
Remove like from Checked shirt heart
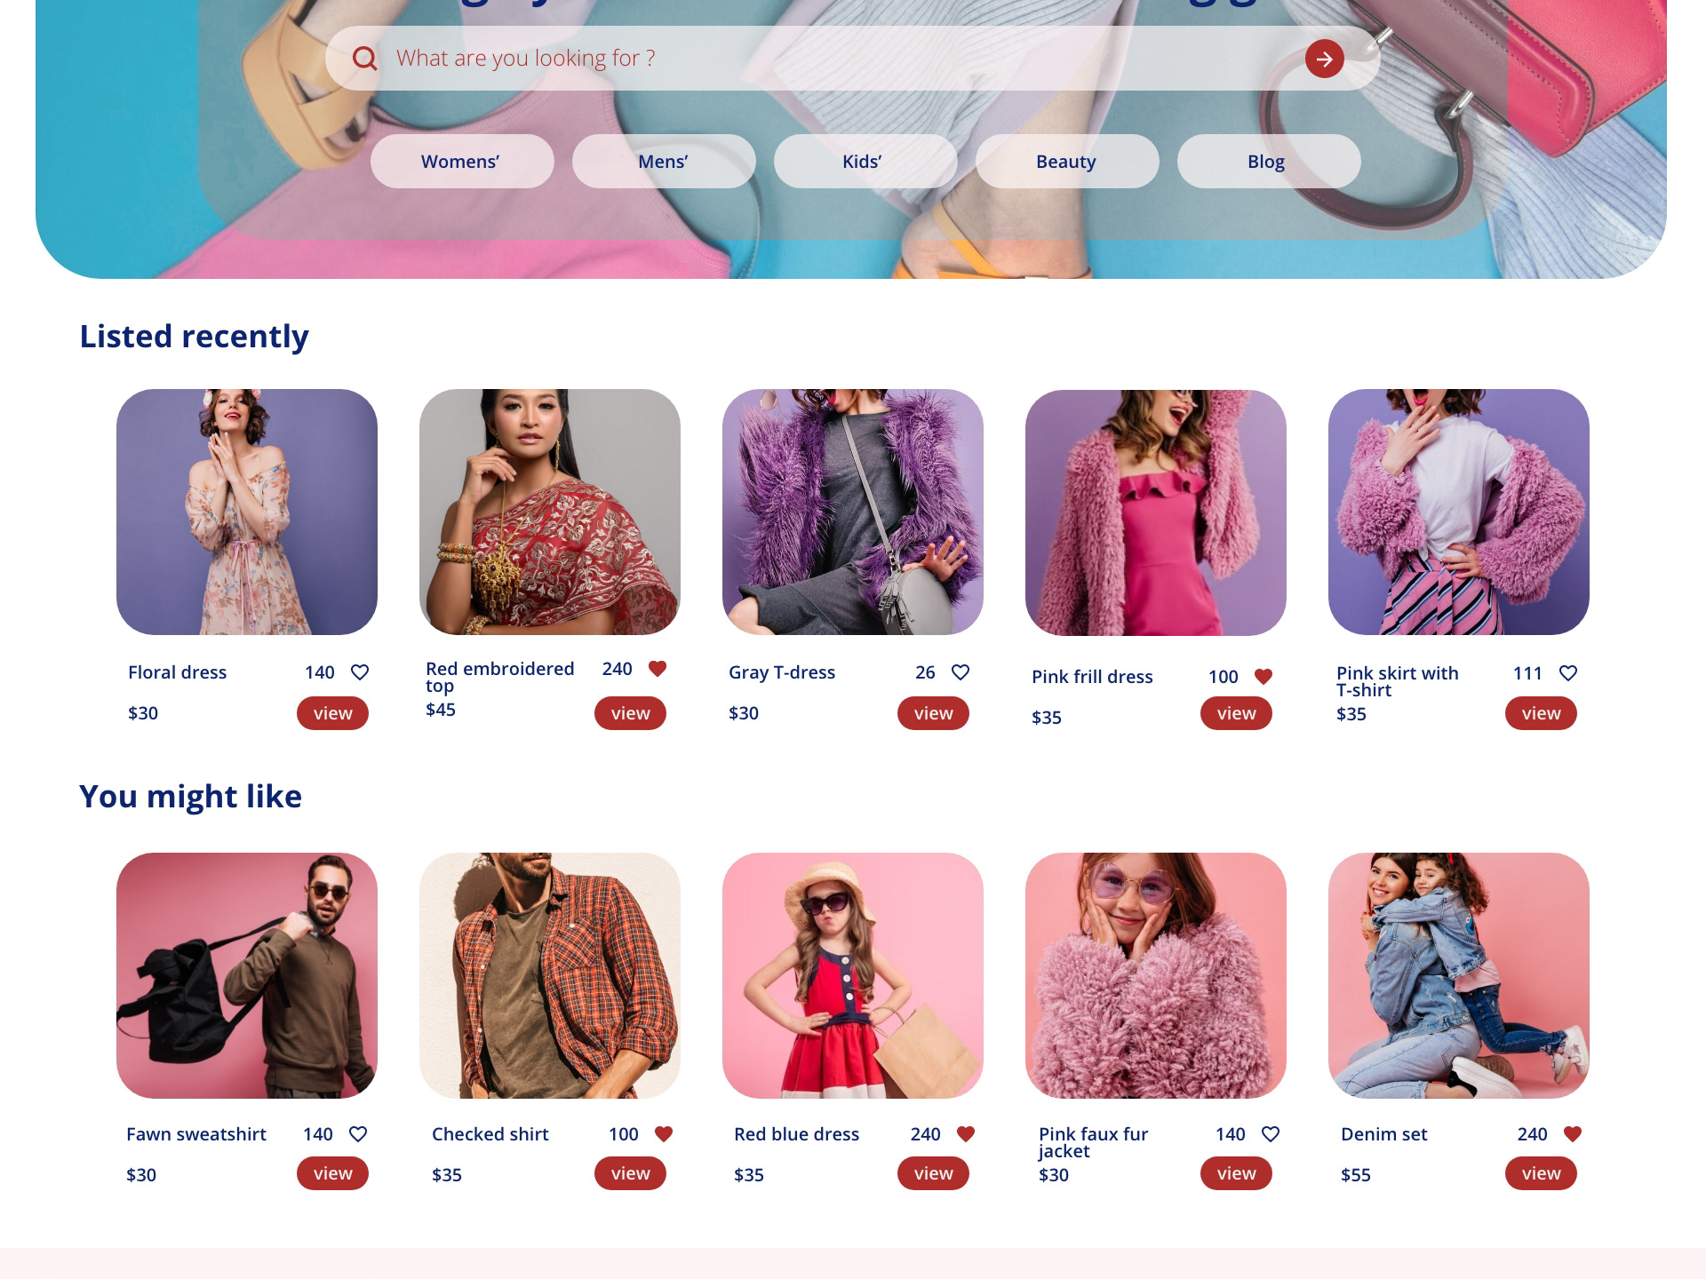pos(664,1134)
